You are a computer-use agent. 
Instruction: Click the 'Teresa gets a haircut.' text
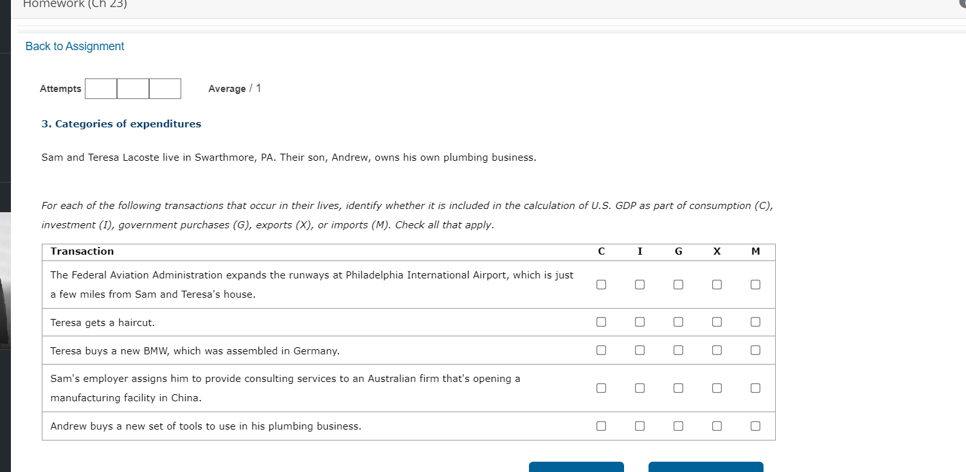click(103, 323)
